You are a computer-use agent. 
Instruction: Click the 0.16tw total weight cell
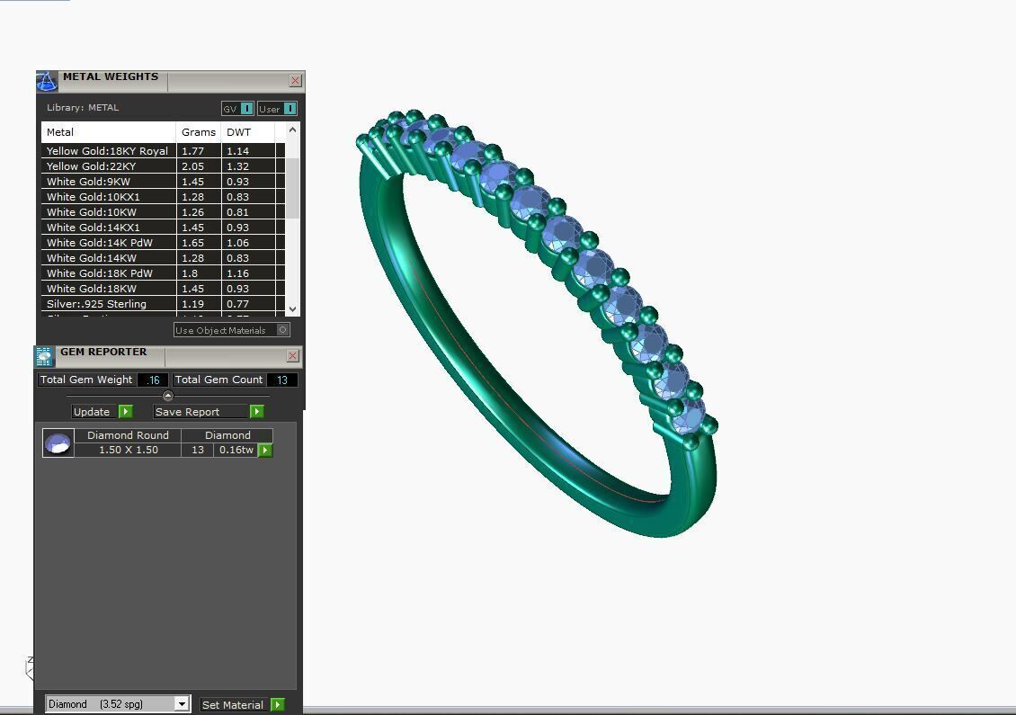pyautogui.click(x=236, y=450)
